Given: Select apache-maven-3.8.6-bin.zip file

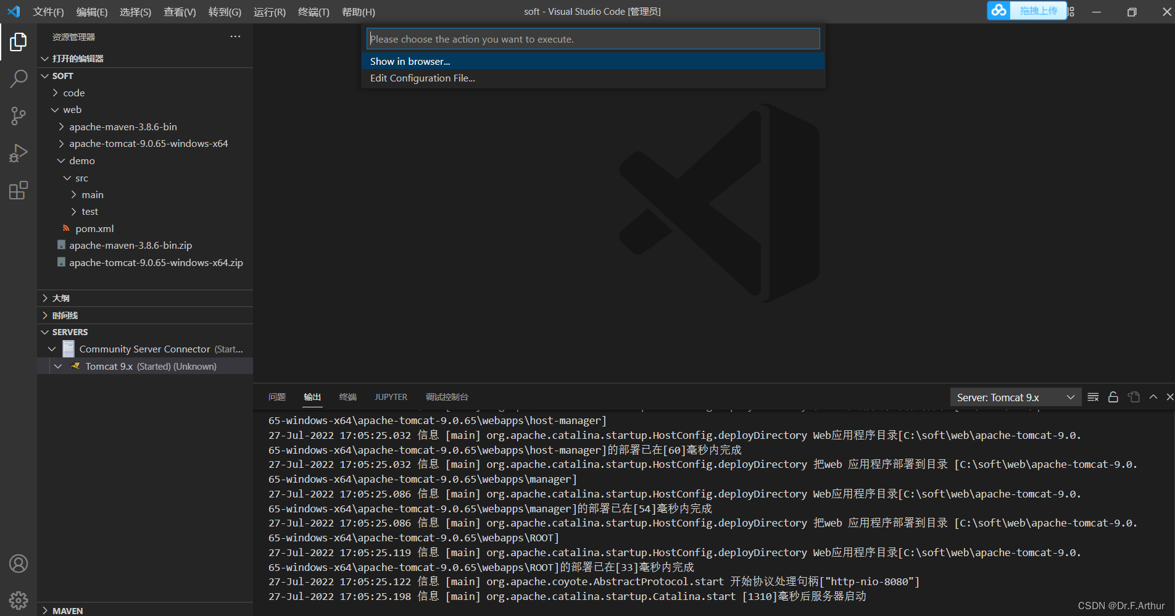Looking at the screenshot, I should tap(130, 245).
